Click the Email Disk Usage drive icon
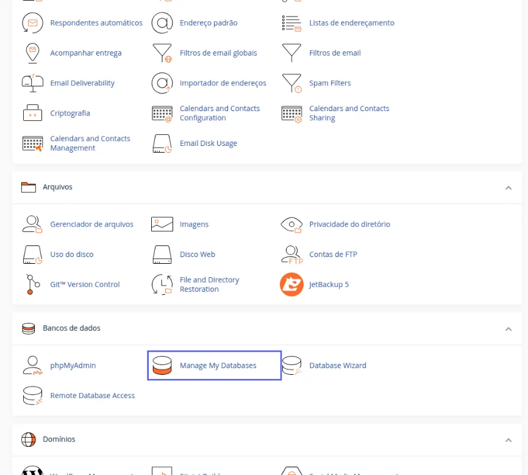 [162, 143]
